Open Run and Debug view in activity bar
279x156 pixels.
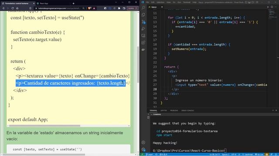point(143,29)
